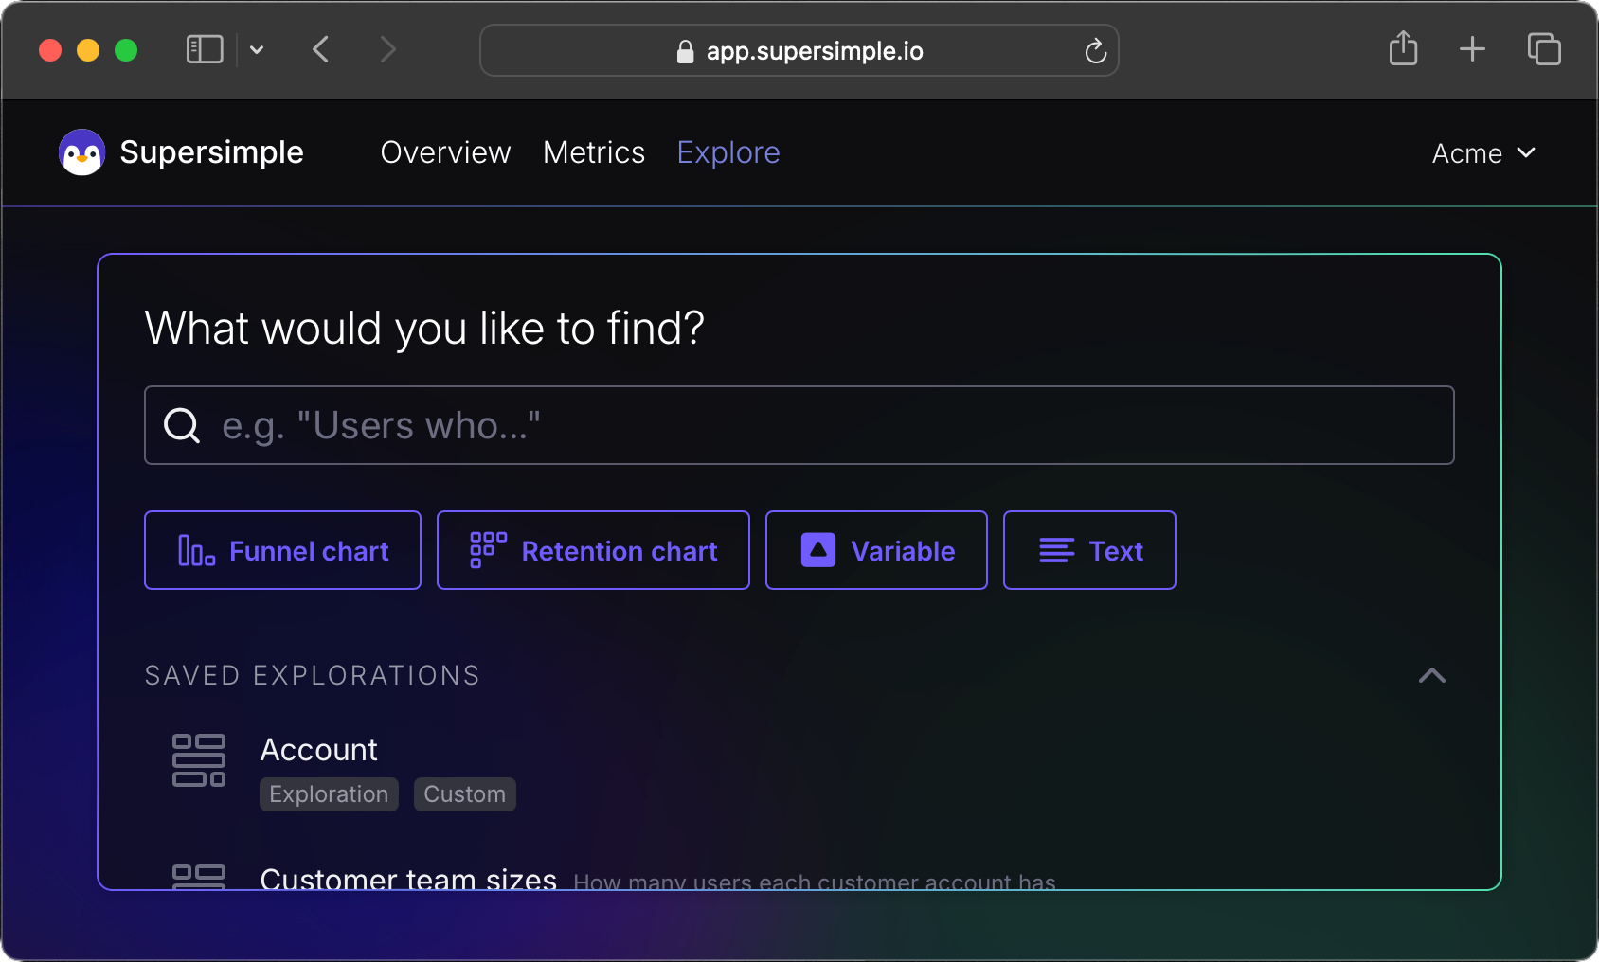Click the page reload control
This screenshot has width=1599, height=962.
click(x=1096, y=51)
